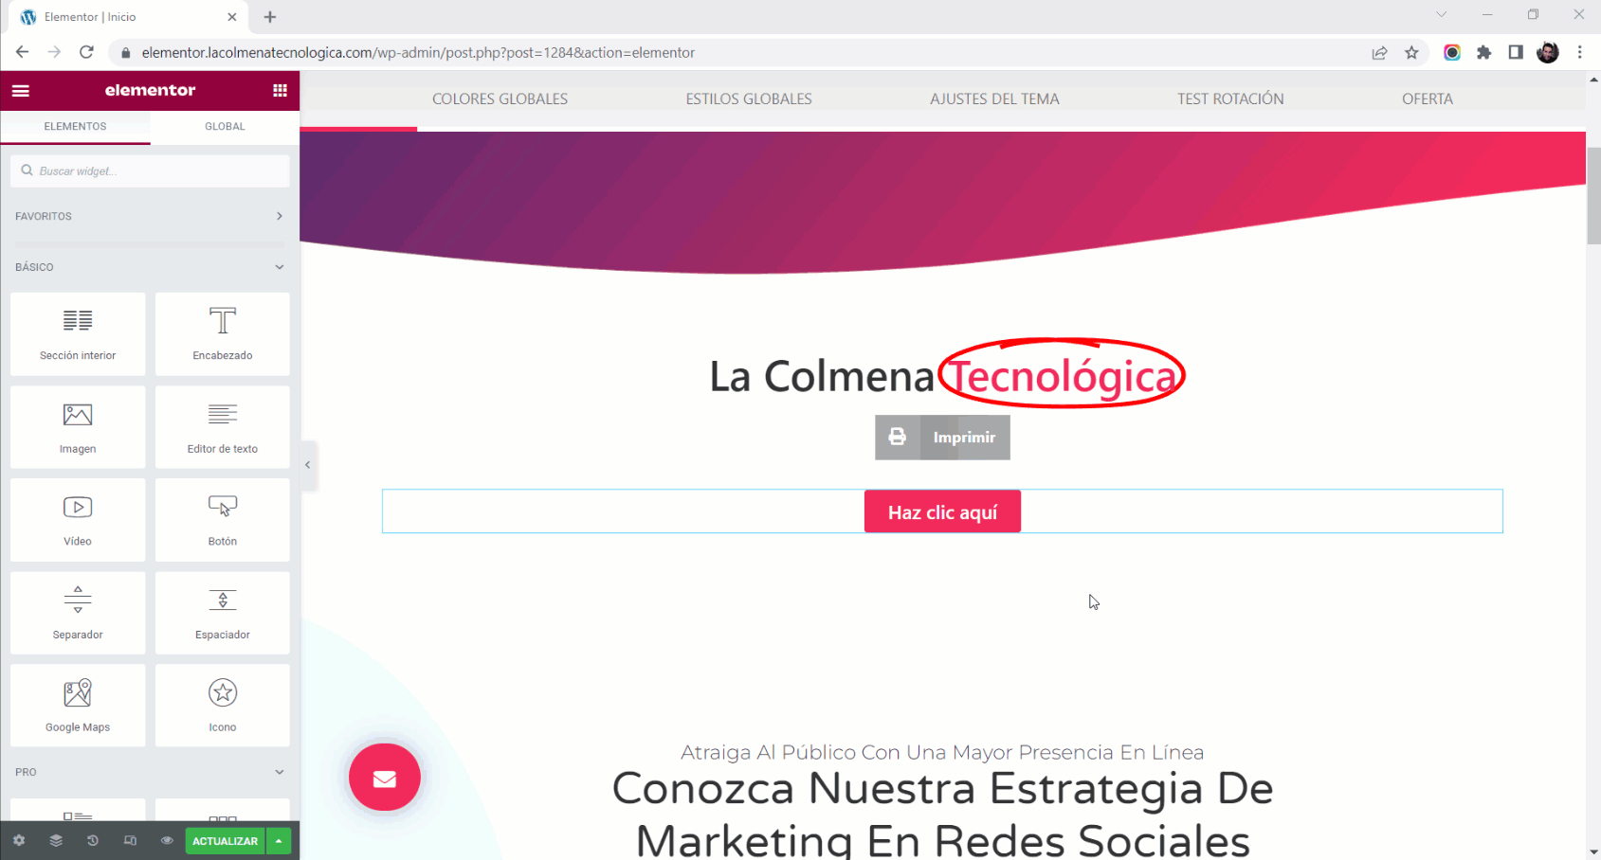Open save options arrow beside Actualizar
Image resolution: width=1601 pixels, height=860 pixels.
(x=279, y=841)
